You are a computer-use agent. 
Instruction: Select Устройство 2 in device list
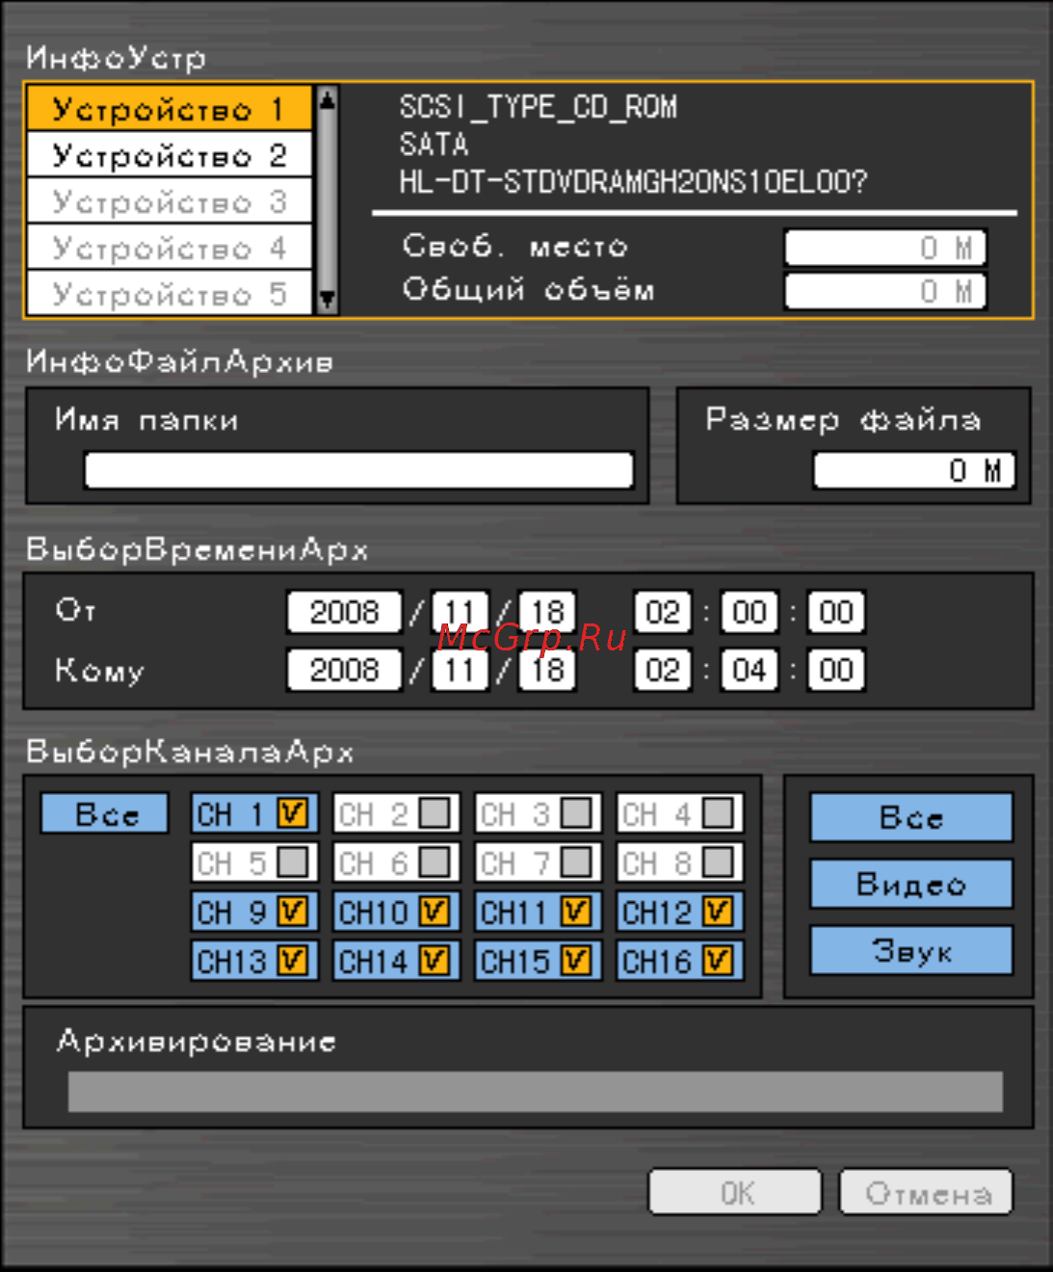(170, 155)
